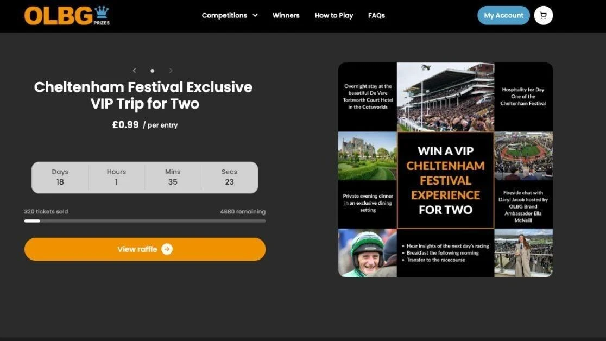This screenshot has height=341, width=606.
Task: Select the active carousel dot indicator
Action: (153, 71)
